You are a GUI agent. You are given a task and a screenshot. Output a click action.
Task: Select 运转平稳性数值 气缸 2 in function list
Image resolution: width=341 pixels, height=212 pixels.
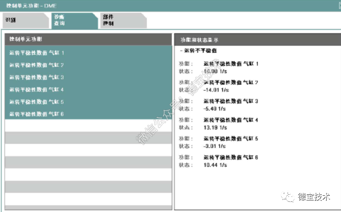tap(37, 65)
